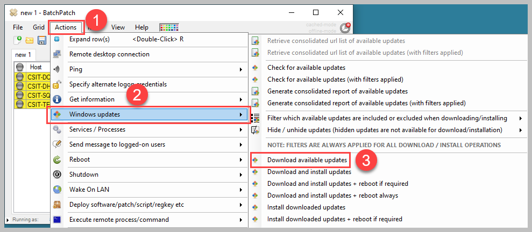Image resolution: width=532 pixels, height=232 pixels.
Task: Click the status ball for CSIT-SQ row
Action: coord(20,95)
